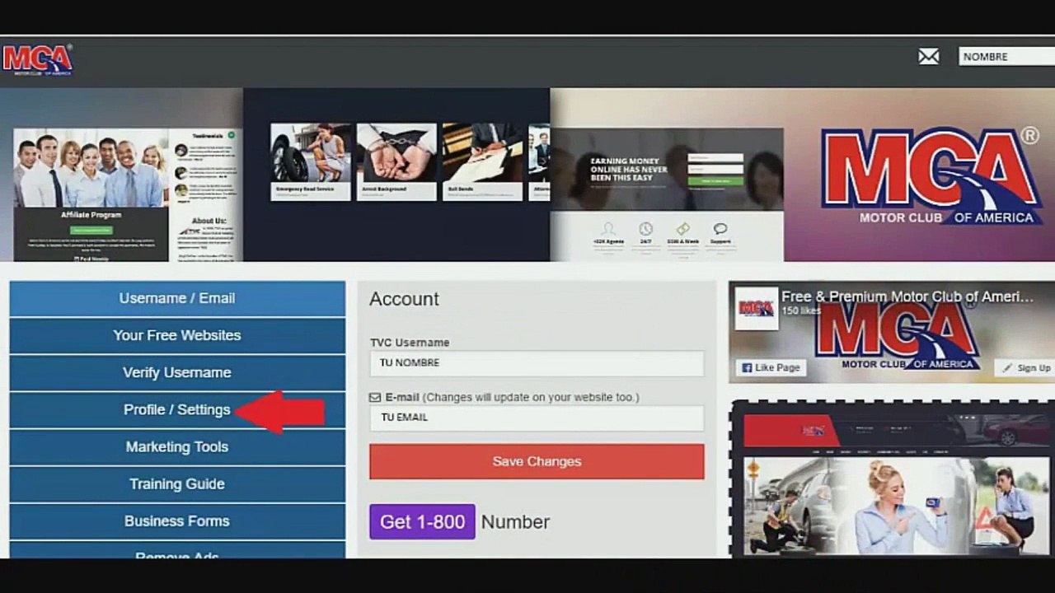
Task: Open the Bail Bonds card
Action: tap(482, 162)
